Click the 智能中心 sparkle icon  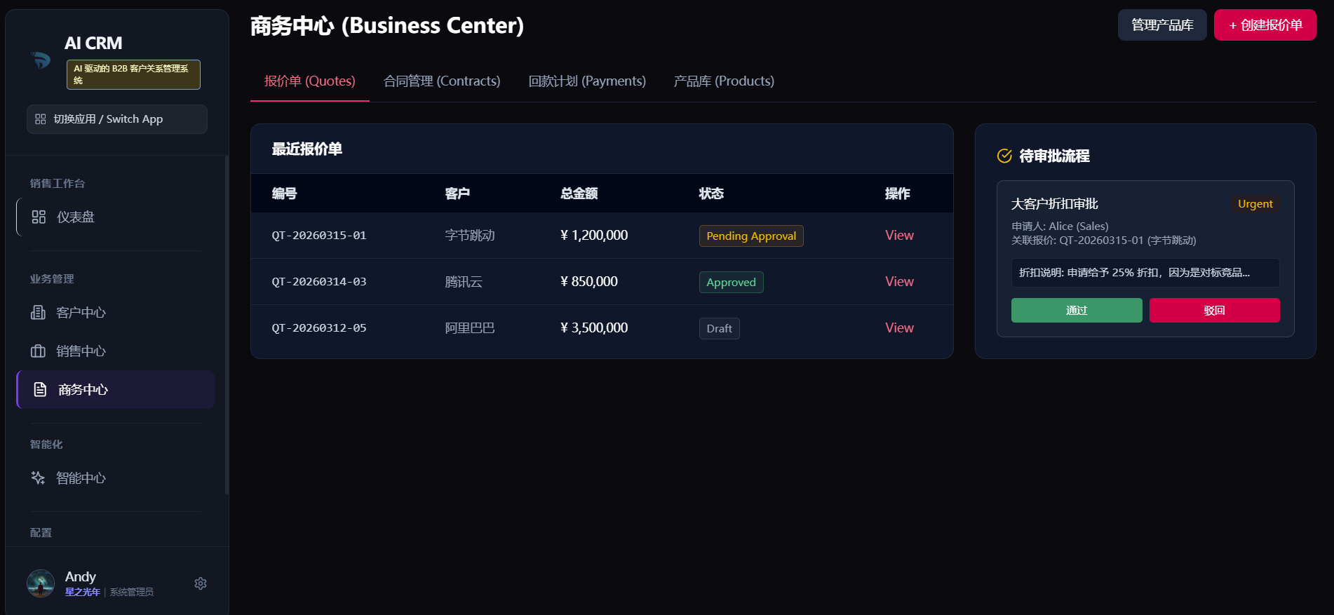click(39, 478)
